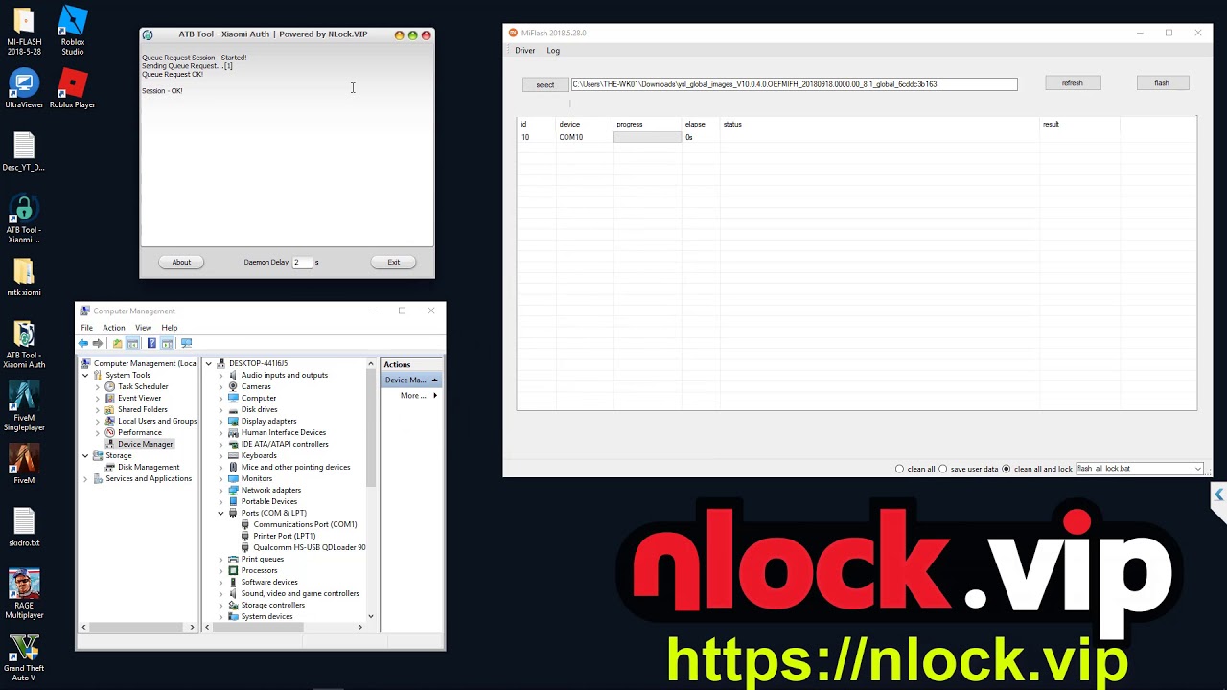Screen dimensions: 1227x690
Task: Click the select button in MiFlash
Action: [544, 84]
